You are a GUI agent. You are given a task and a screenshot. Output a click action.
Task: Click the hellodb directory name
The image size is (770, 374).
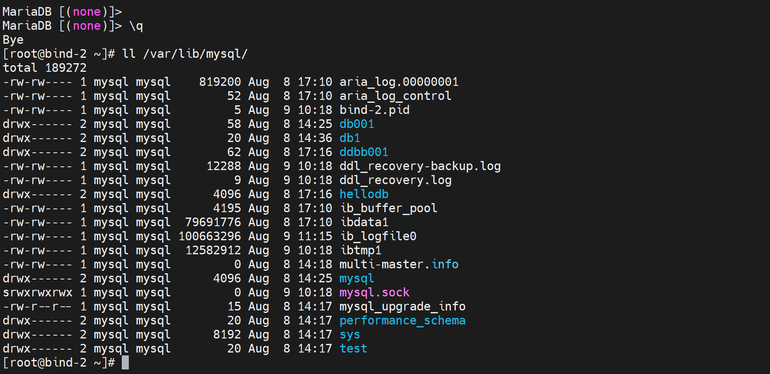(364, 194)
